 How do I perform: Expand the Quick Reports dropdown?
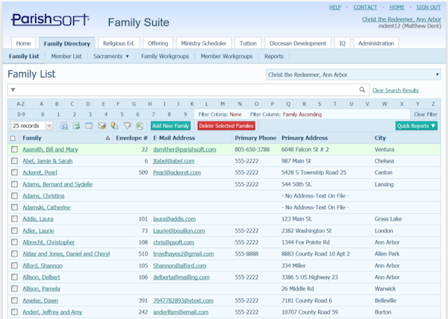click(x=417, y=126)
